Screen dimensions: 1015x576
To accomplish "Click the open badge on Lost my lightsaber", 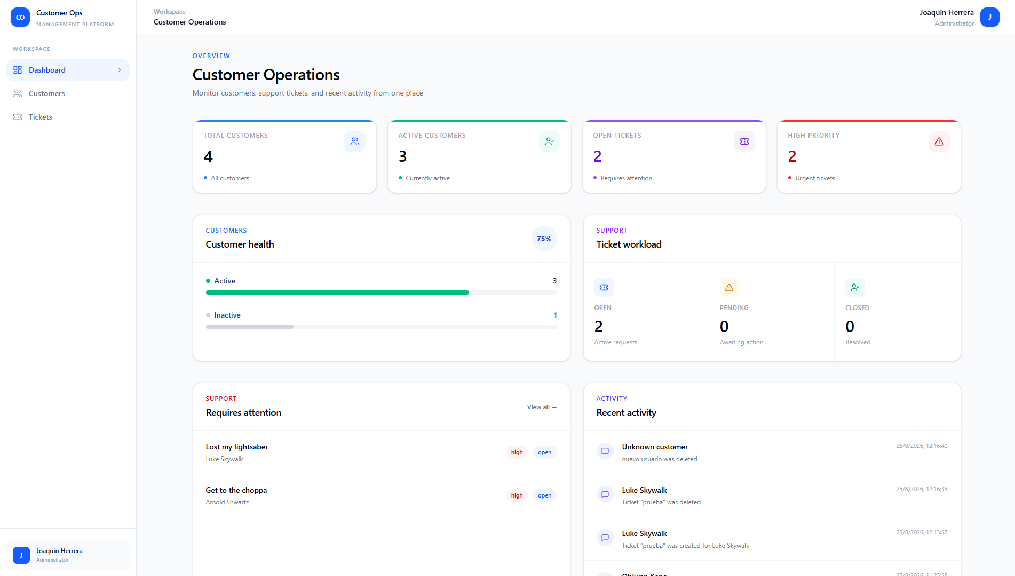I will [544, 452].
